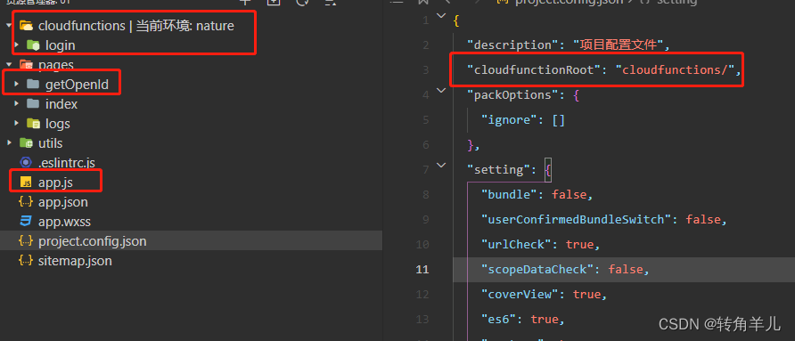Click the braces icon of project.config.json
The image size is (795, 341).
pyautogui.click(x=25, y=241)
